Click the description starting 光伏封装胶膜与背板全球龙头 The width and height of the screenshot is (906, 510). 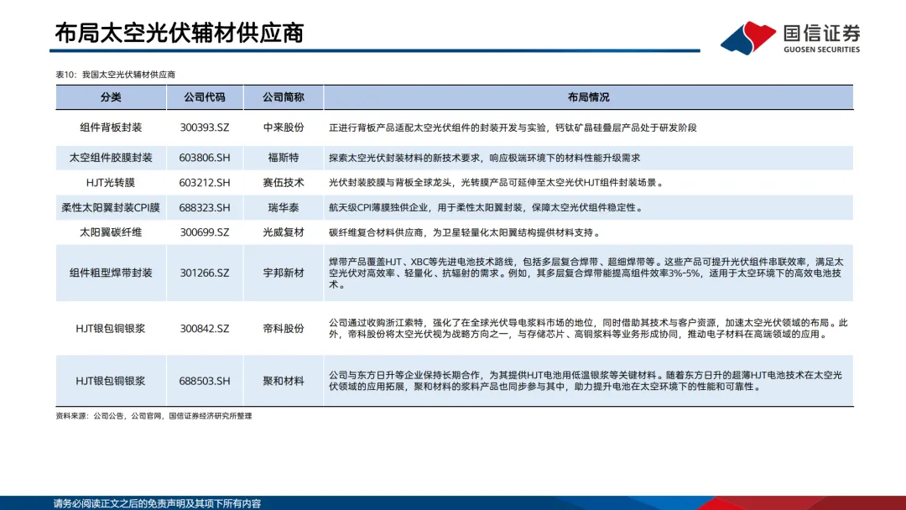pyautogui.click(x=497, y=183)
